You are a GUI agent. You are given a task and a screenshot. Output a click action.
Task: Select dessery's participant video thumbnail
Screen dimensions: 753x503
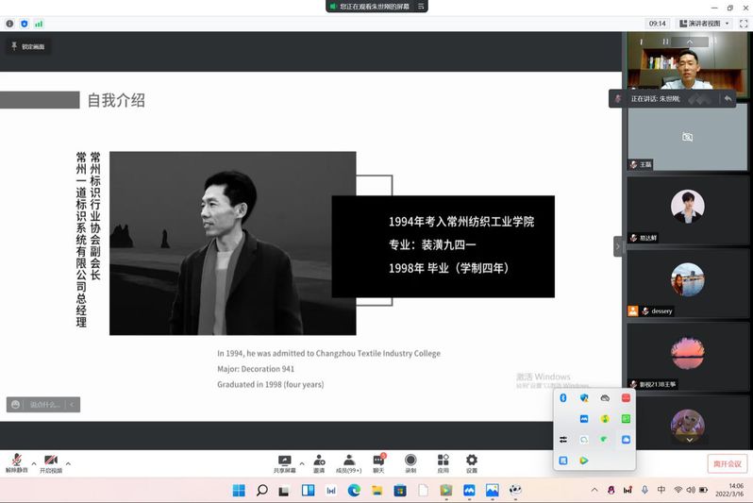coord(687,281)
